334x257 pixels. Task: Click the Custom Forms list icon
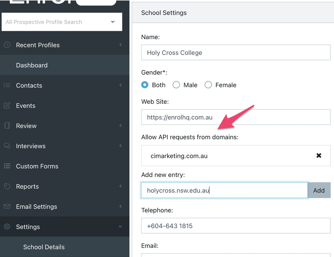pyautogui.click(x=7, y=166)
